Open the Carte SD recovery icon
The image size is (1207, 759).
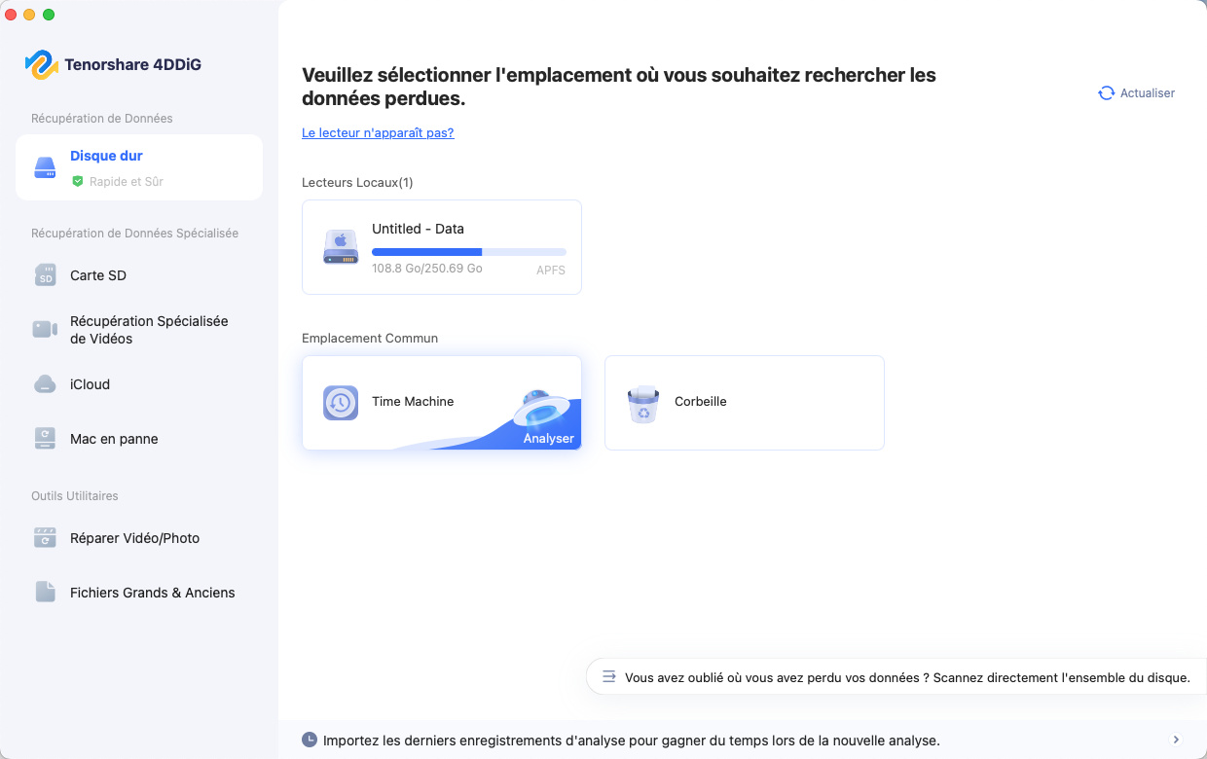46,275
